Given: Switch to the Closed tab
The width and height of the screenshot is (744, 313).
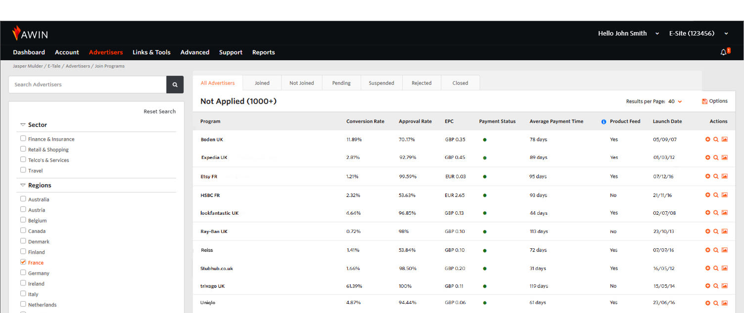Looking at the screenshot, I should tap(460, 83).
